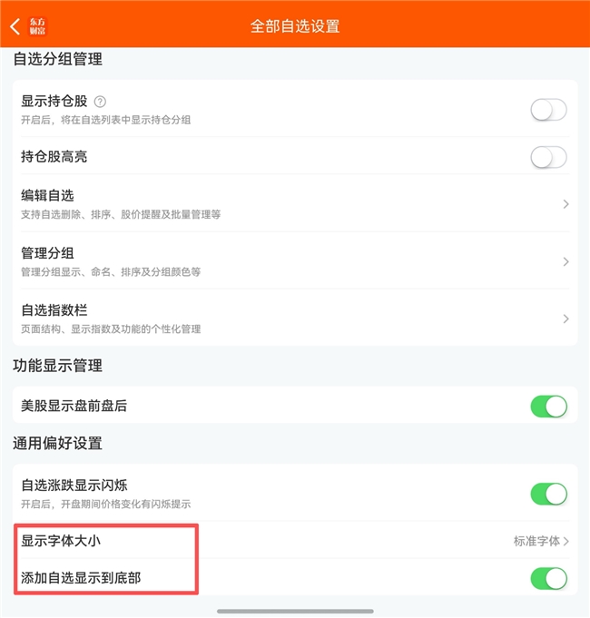590x618 pixels.
Task: Enable the 显示持仓股 switch
Action: [x=548, y=110]
